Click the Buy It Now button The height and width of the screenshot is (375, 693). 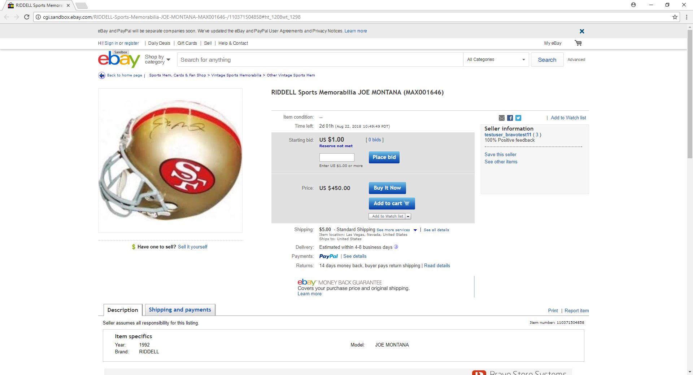click(387, 188)
